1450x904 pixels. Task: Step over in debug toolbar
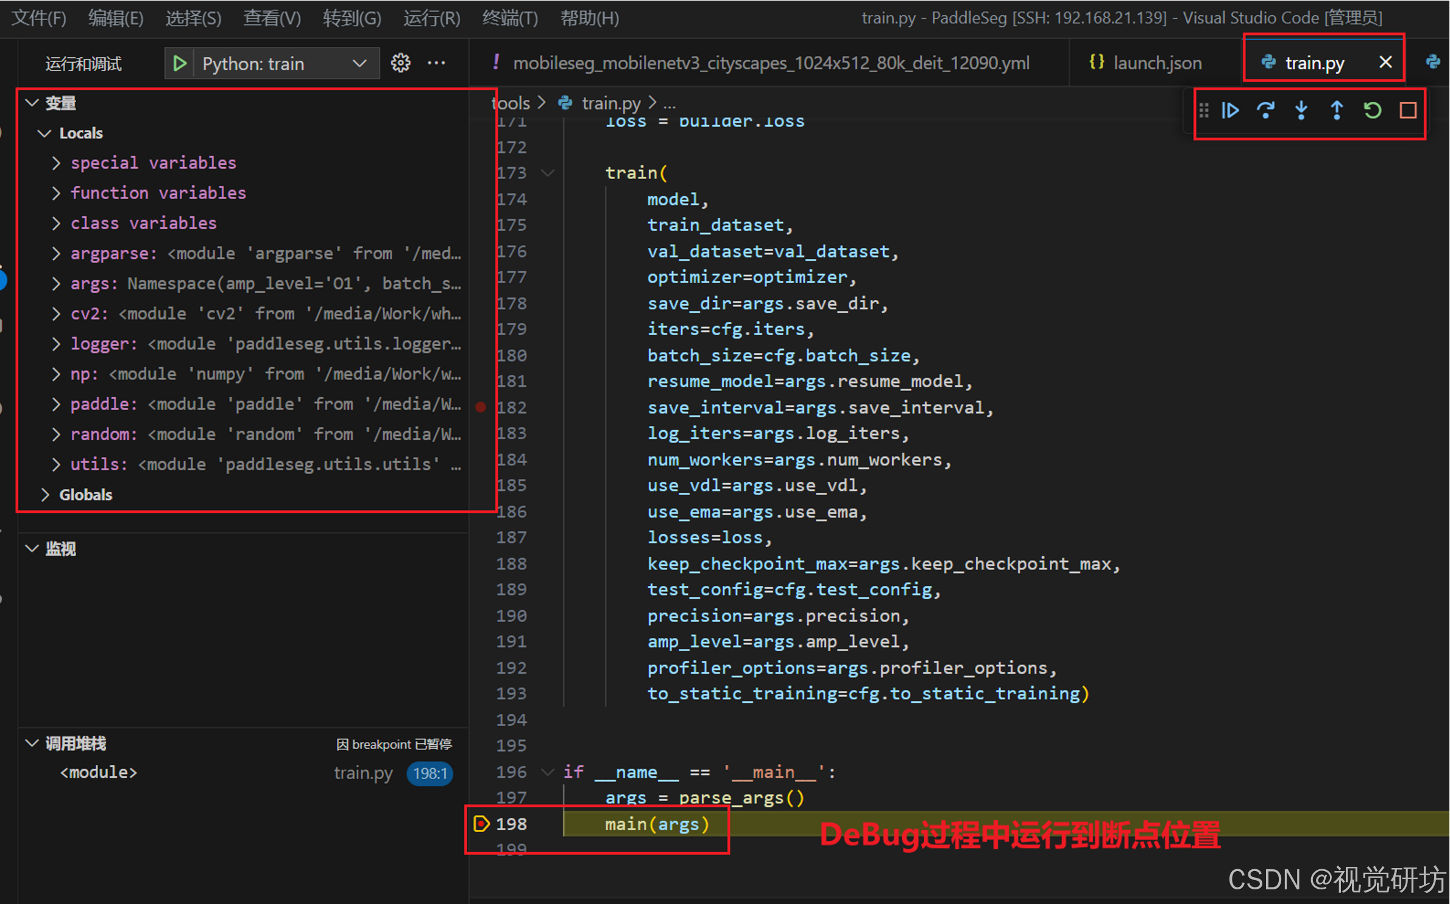[1265, 111]
